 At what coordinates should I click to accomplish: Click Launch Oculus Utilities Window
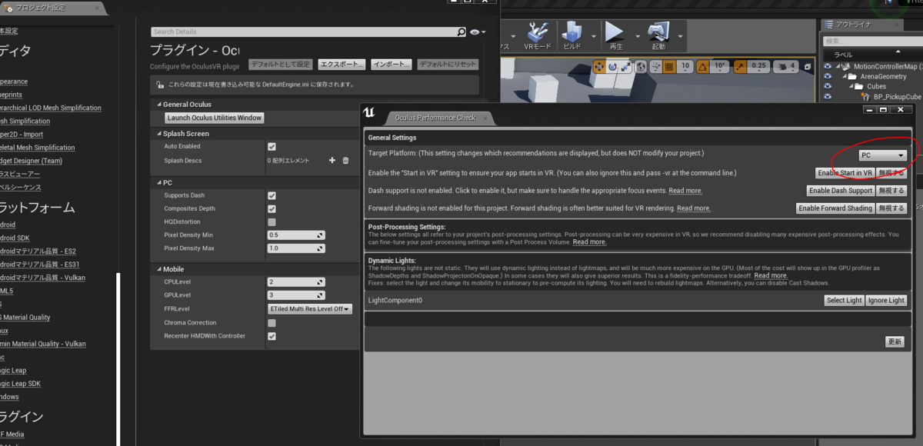pos(215,118)
